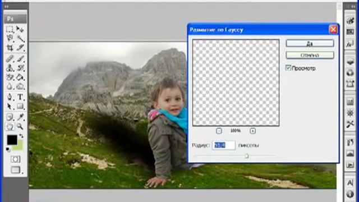Open the History panel icon

pyautogui.click(x=350, y=142)
